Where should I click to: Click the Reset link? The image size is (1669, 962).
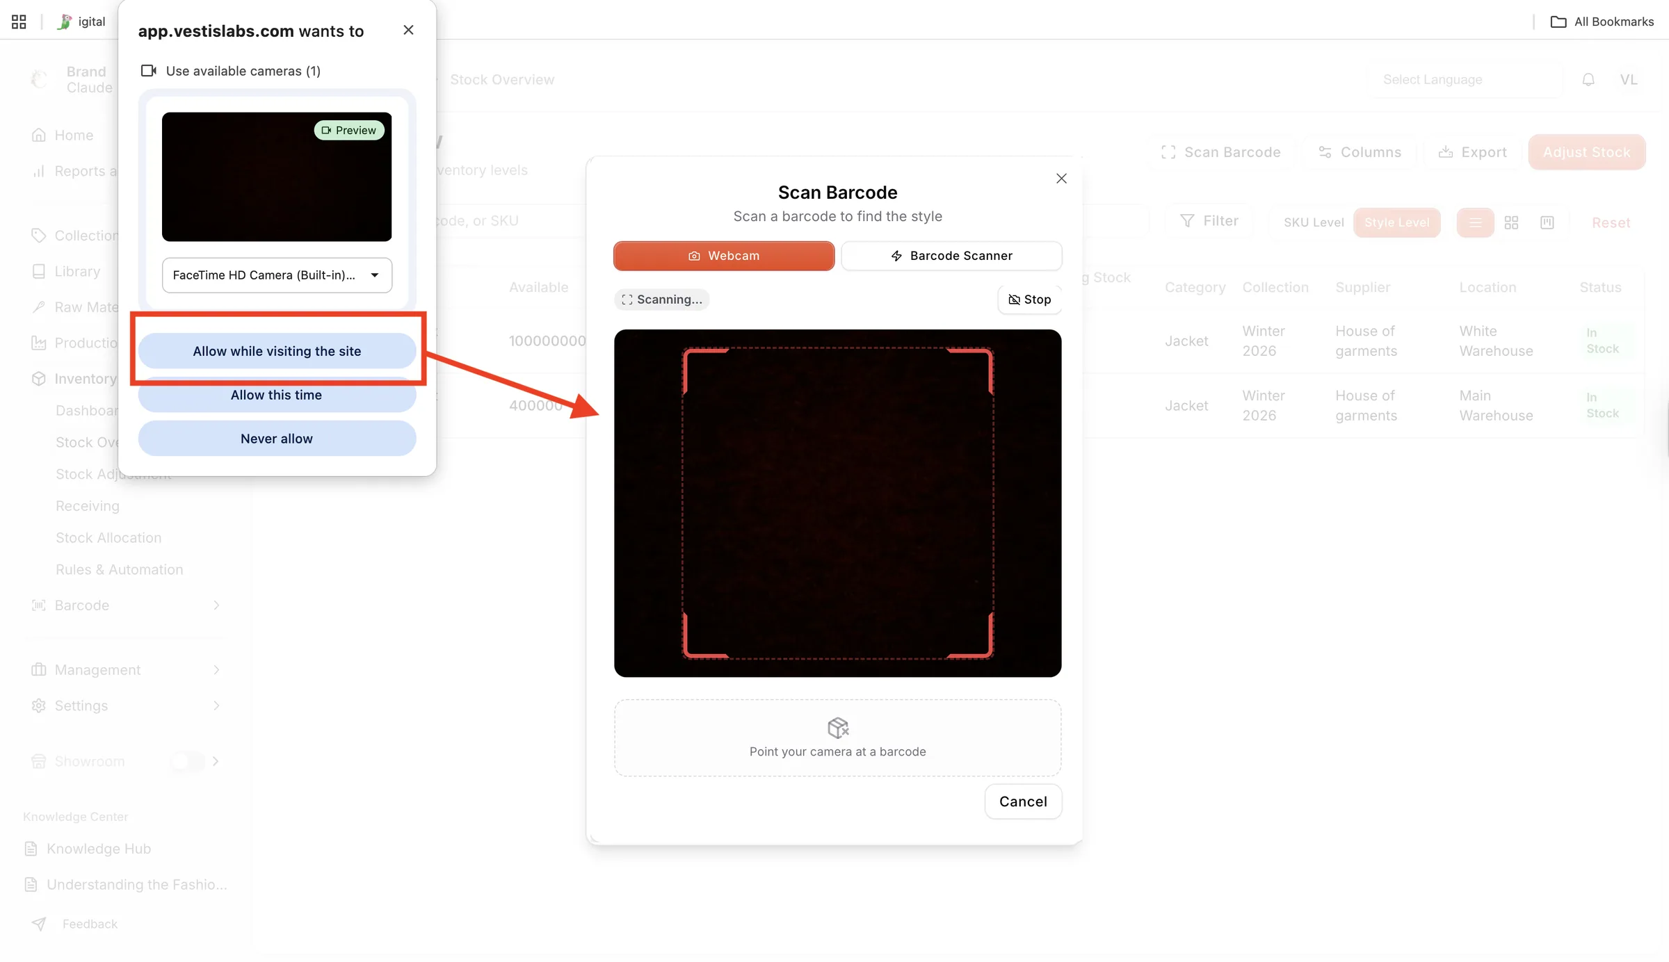click(x=1611, y=223)
